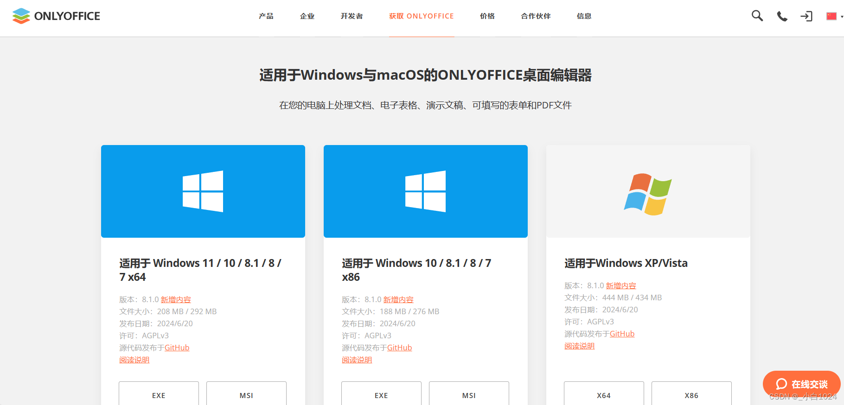Viewport: 844px width, 405px height.
Task: Open the 产品 menu
Action: pos(266,16)
